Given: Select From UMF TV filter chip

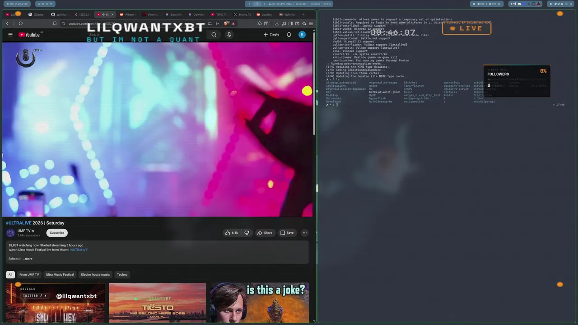Looking at the screenshot, I should point(29,274).
